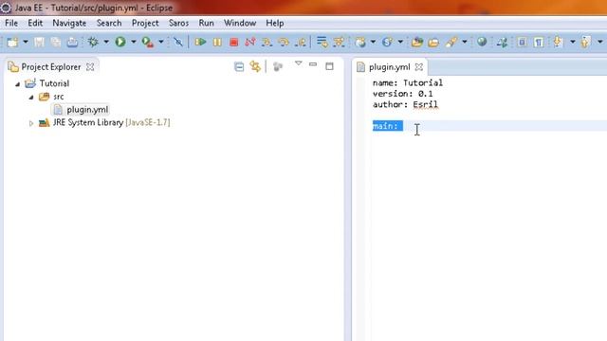Select the plugin.yml editor tab
Viewport: 607px width, 341px height.
click(389, 67)
